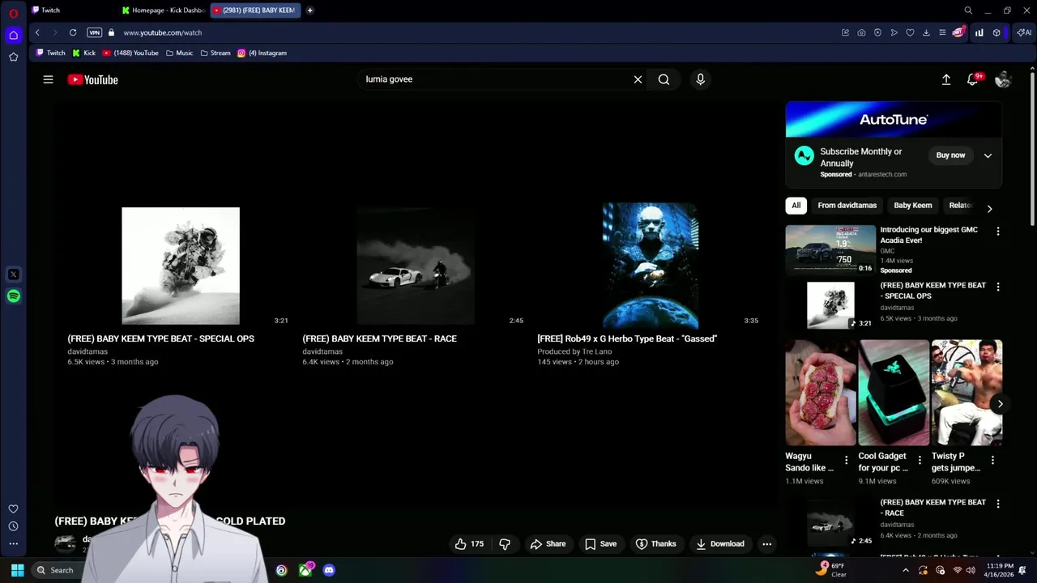Open the Windows Start menu
The height and width of the screenshot is (583, 1037).
(x=17, y=570)
